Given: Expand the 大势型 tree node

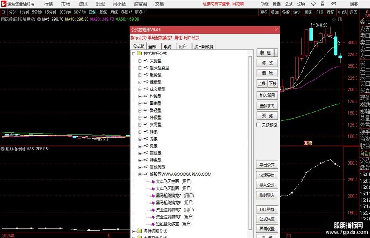Looking at the screenshot, I should (x=140, y=61).
